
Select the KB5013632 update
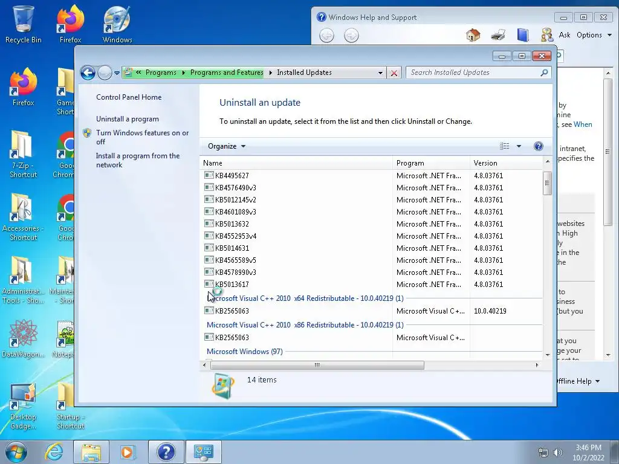[x=372, y=224]
